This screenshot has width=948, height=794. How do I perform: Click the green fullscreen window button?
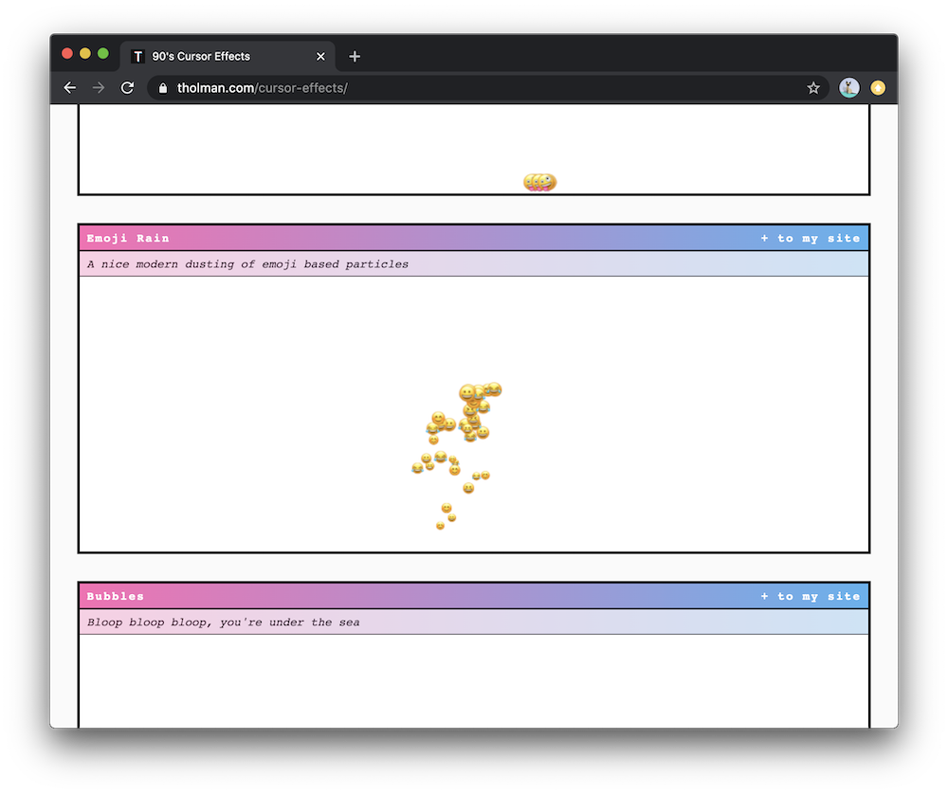pyautogui.click(x=103, y=54)
